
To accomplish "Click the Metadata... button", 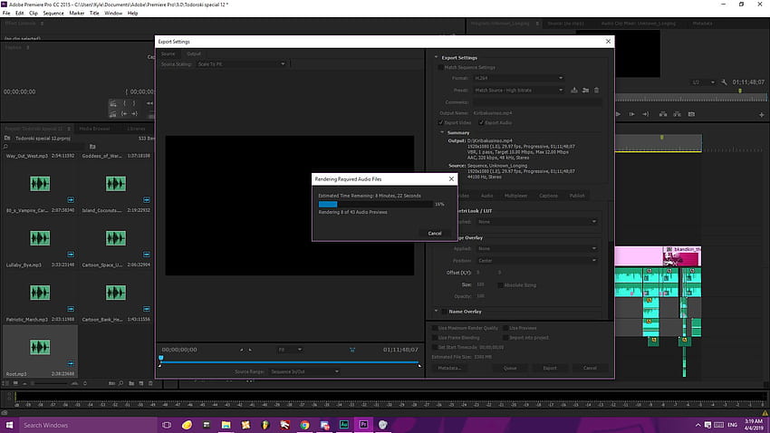I will [x=449, y=368].
